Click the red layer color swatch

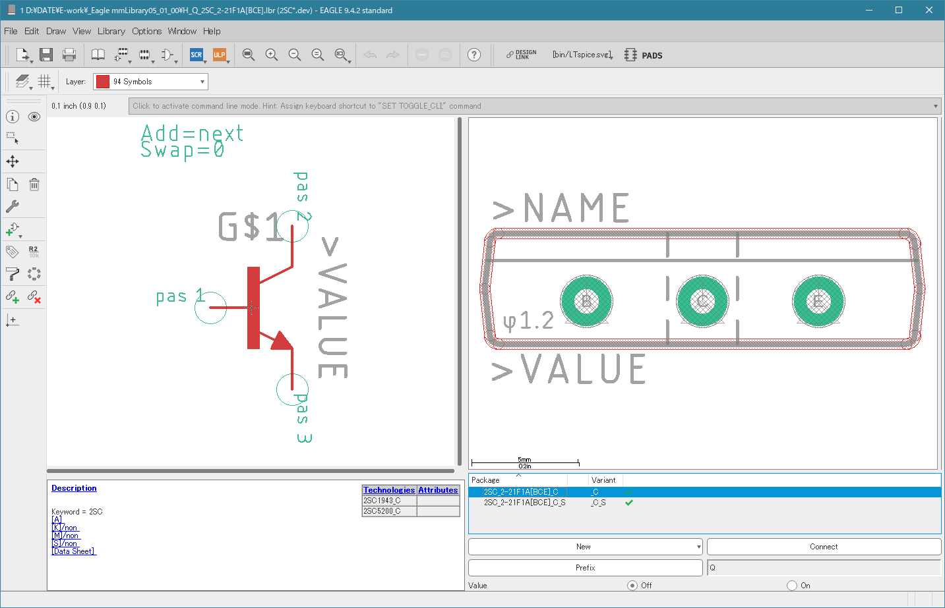click(x=103, y=82)
